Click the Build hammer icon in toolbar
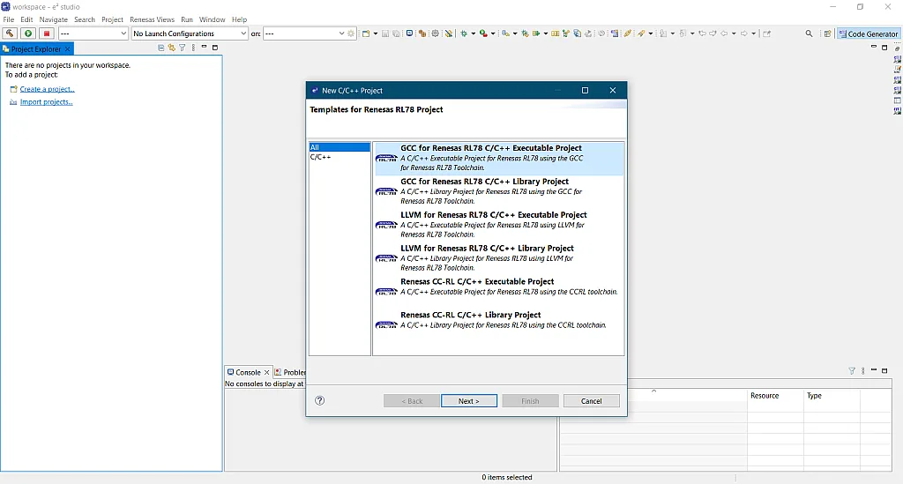 10,34
